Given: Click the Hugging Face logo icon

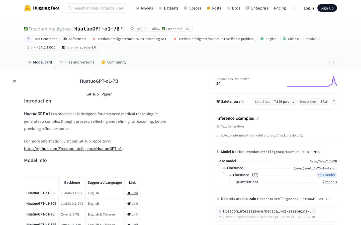Looking at the screenshot, I should tap(28, 8).
